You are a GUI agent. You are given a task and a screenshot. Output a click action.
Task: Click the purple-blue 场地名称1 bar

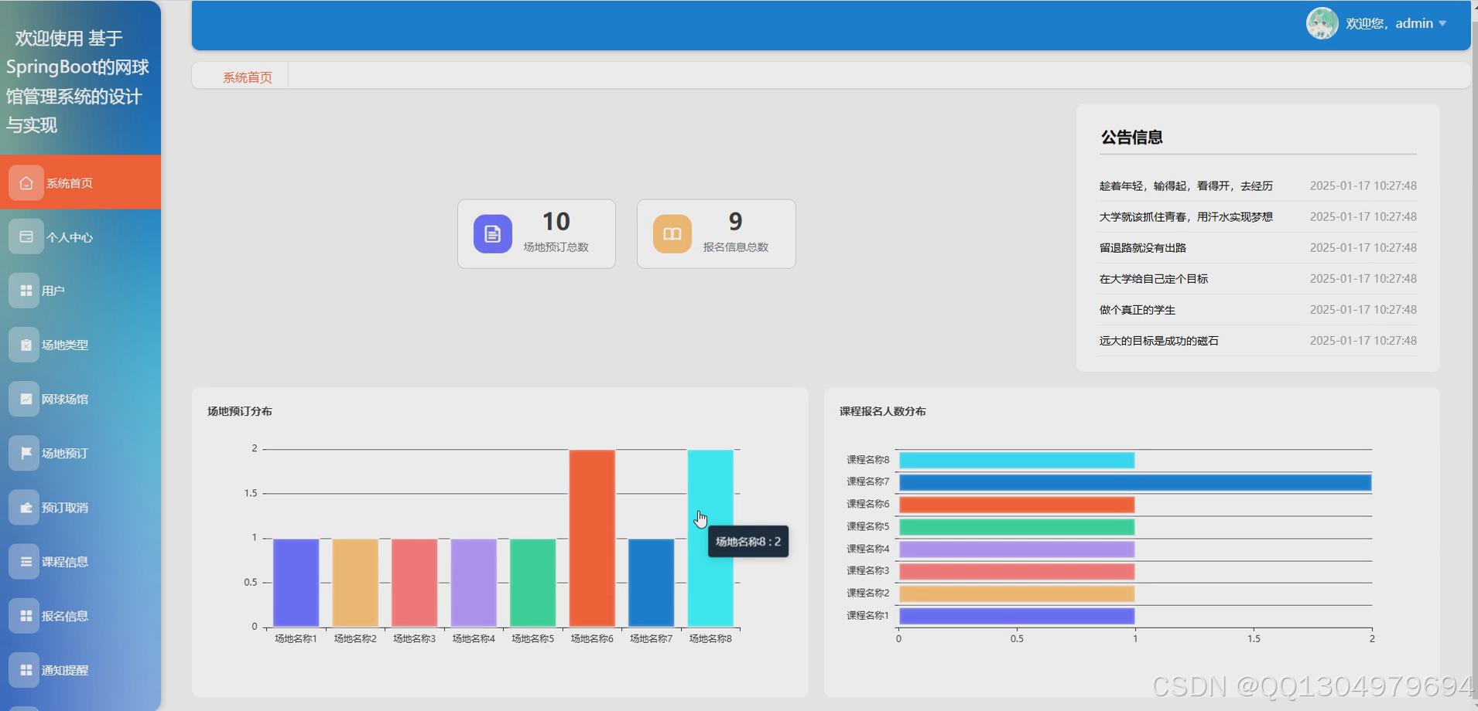296,583
